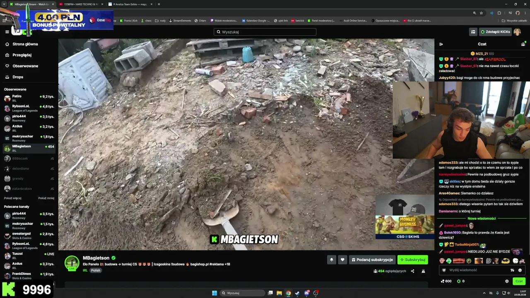
Task: Open chat settings gear
Action: pos(507,281)
